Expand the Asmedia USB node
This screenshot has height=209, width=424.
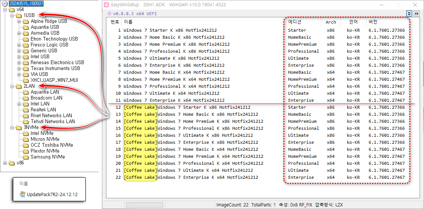pyautogui.click(x=19, y=33)
